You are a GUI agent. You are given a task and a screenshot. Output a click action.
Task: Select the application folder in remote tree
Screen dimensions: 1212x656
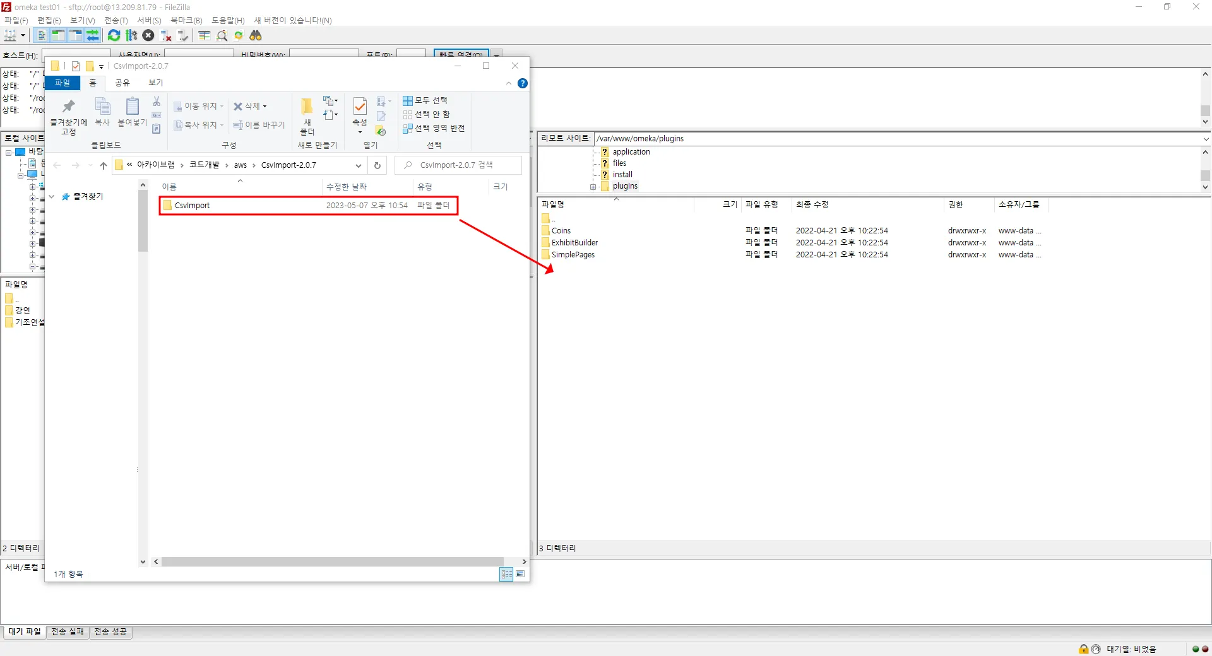[631, 152]
